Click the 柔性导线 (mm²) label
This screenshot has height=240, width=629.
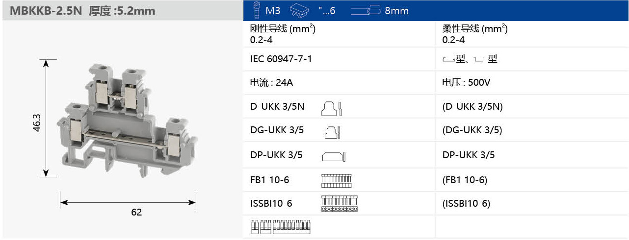pyautogui.click(x=475, y=29)
